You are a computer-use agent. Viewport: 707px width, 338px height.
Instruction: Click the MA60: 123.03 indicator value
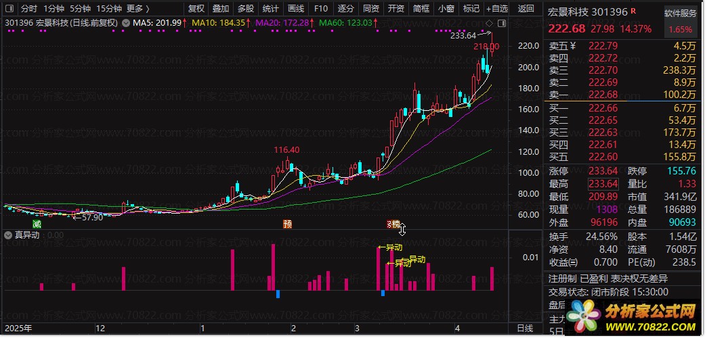click(x=347, y=22)
